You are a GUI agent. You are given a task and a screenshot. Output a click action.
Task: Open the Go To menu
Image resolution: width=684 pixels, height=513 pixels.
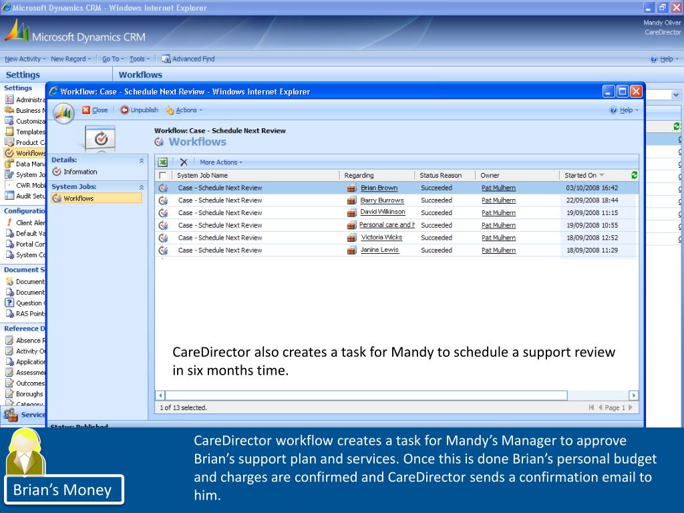pyautogui.click(x=113, y=59)
